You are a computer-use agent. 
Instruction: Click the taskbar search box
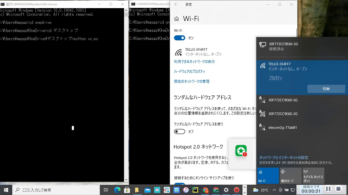coord(56,190)
